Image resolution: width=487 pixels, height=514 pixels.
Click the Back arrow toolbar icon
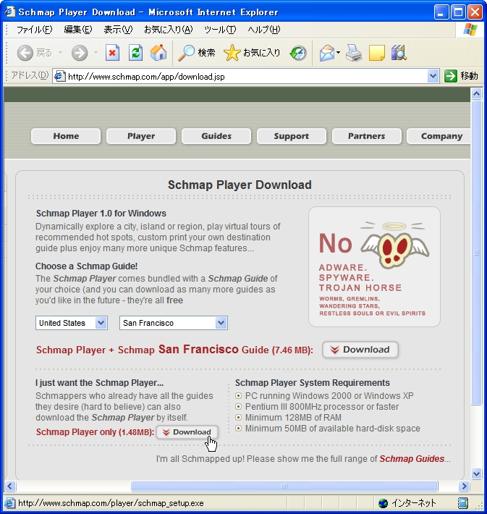(x=25, y=52)
